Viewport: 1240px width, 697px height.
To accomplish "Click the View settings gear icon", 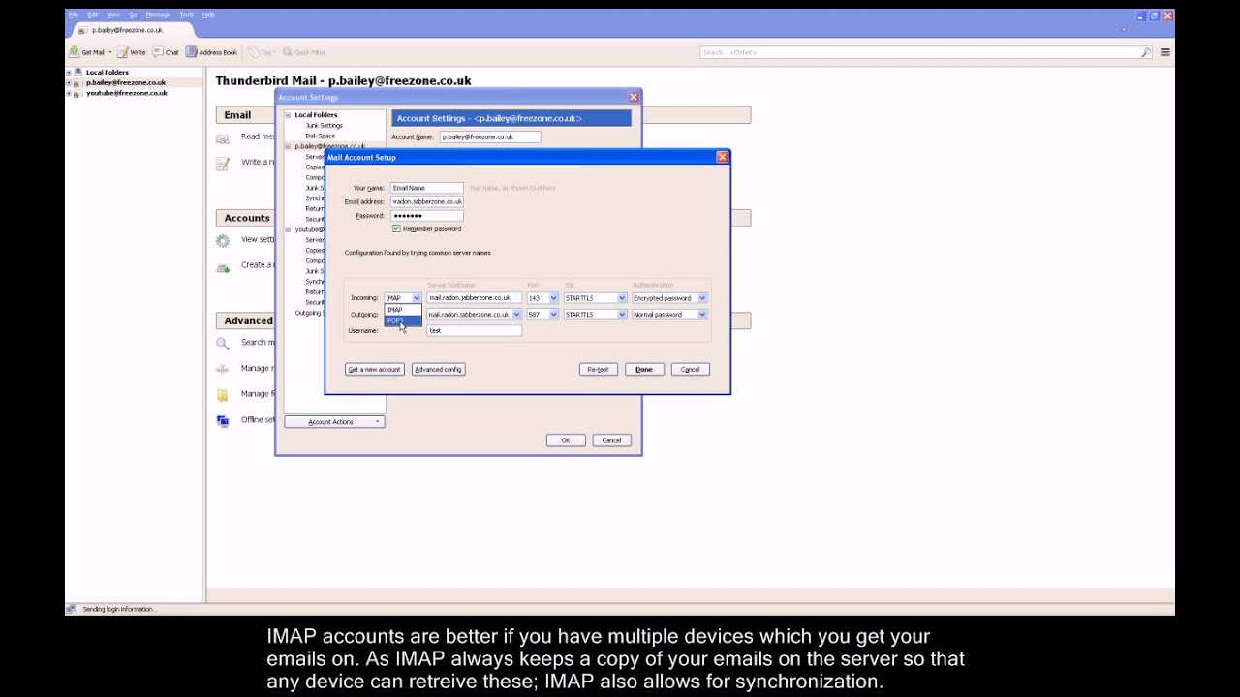I will (x=223, y=240).
